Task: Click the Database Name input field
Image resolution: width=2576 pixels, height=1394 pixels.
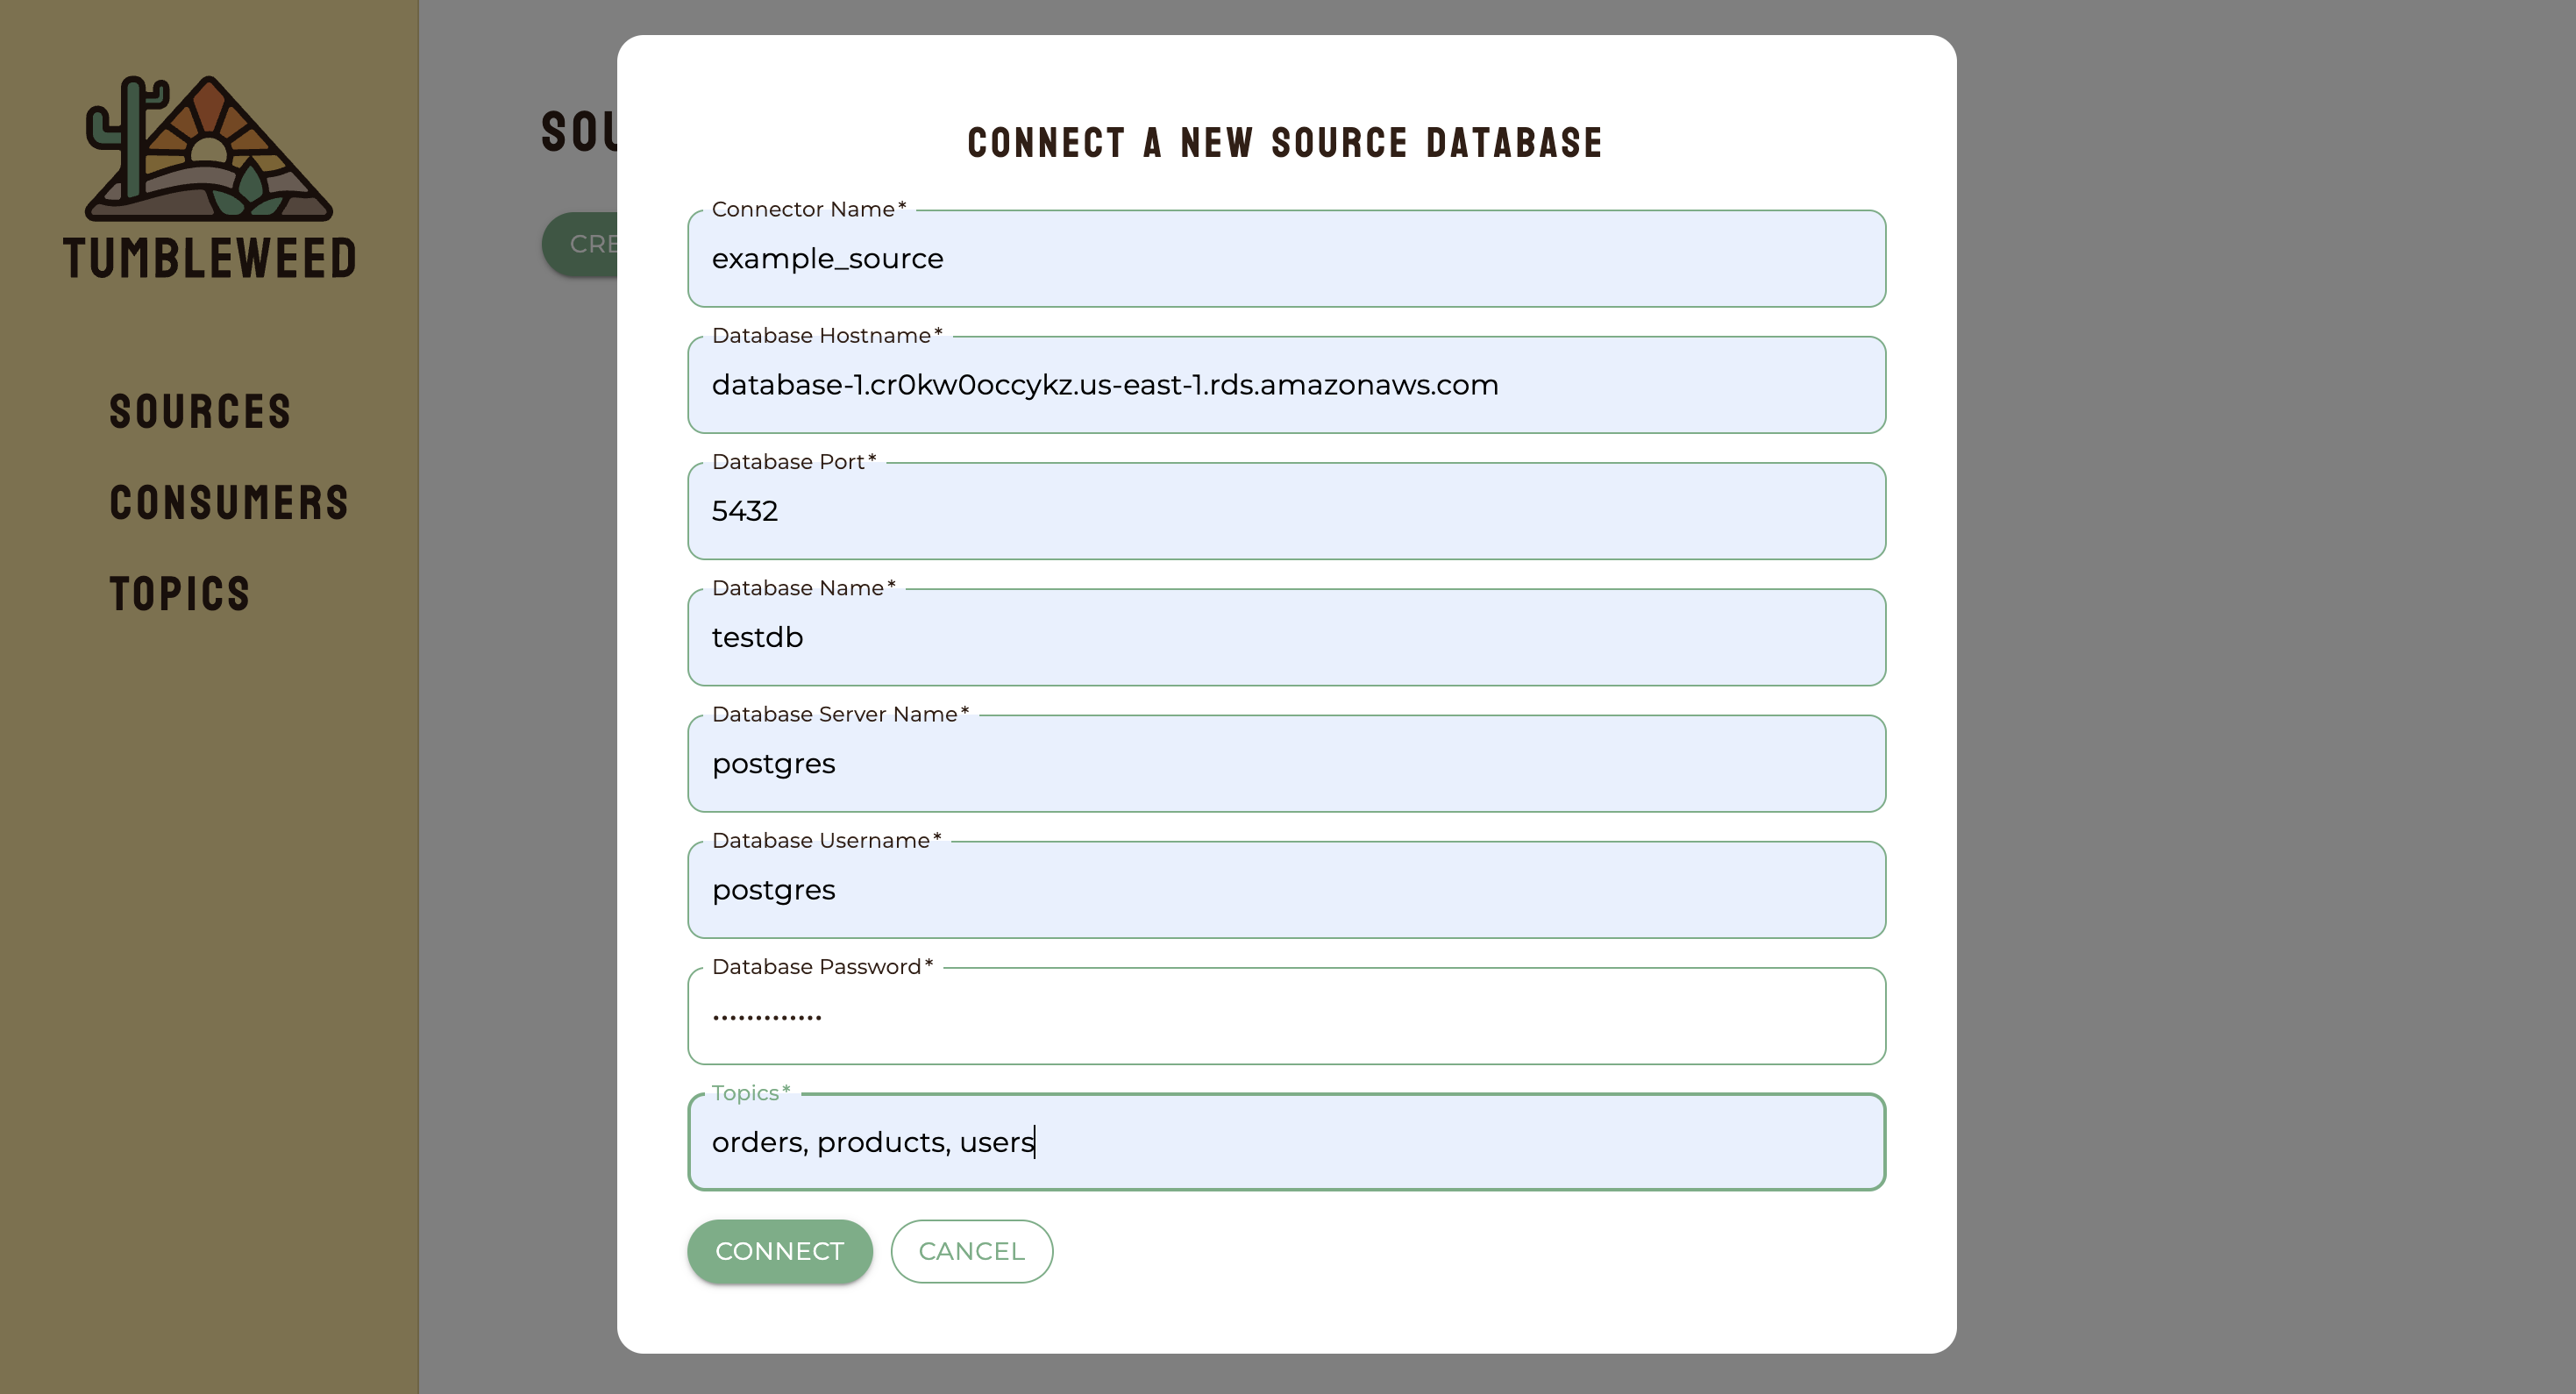Action: point(1285,637)
